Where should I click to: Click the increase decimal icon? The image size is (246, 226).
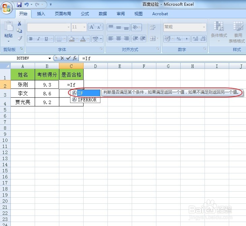pos(195,39)
